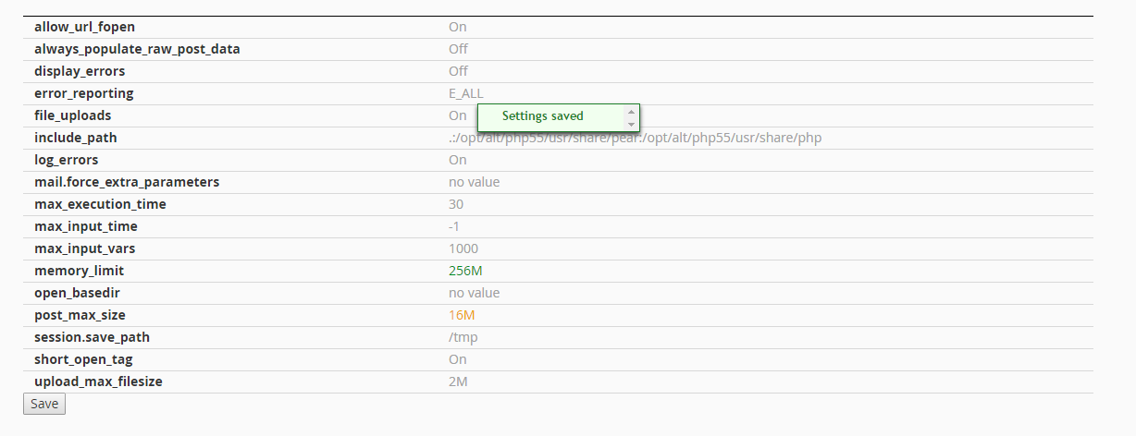This screenshot has height=436, width=1136.
Task: Edit the max_execution_time value 30
Action: click(456, 204)
